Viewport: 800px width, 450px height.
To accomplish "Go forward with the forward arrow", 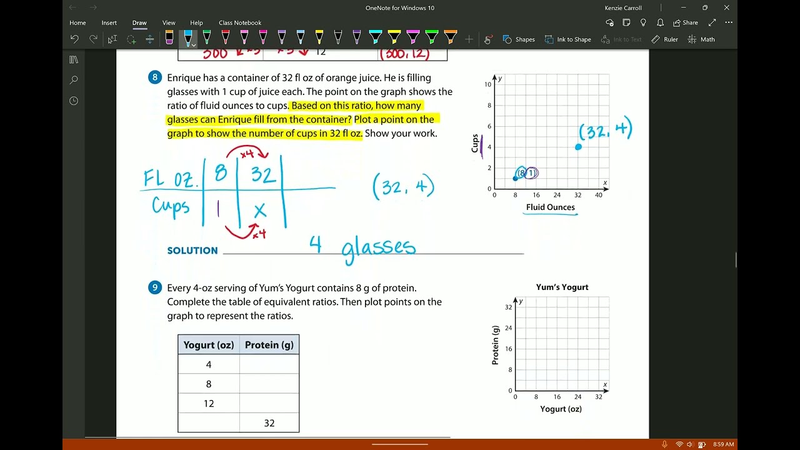I will [x=93, y=7].
